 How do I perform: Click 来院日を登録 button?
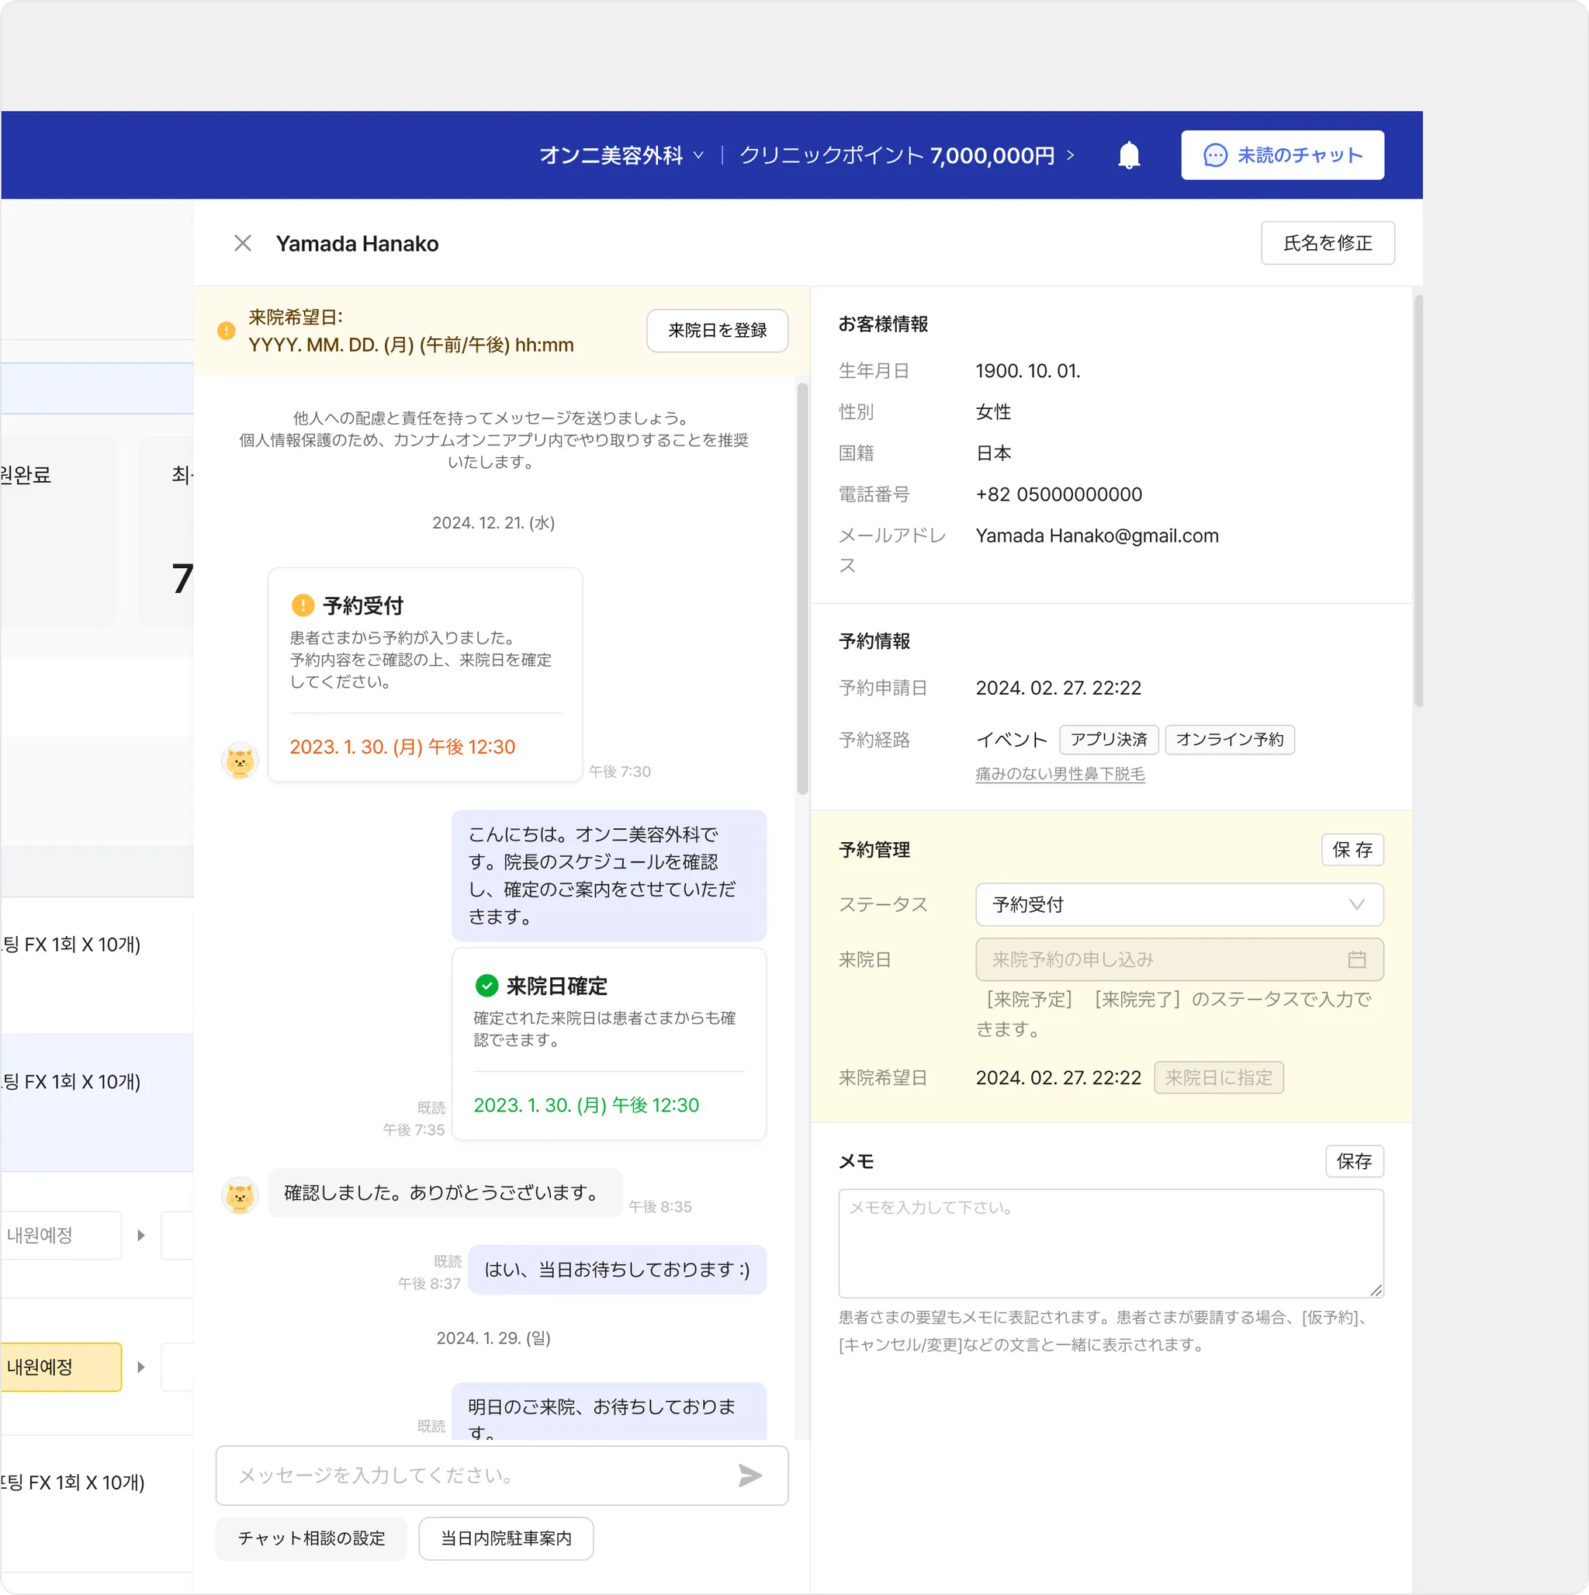point(716,331)
